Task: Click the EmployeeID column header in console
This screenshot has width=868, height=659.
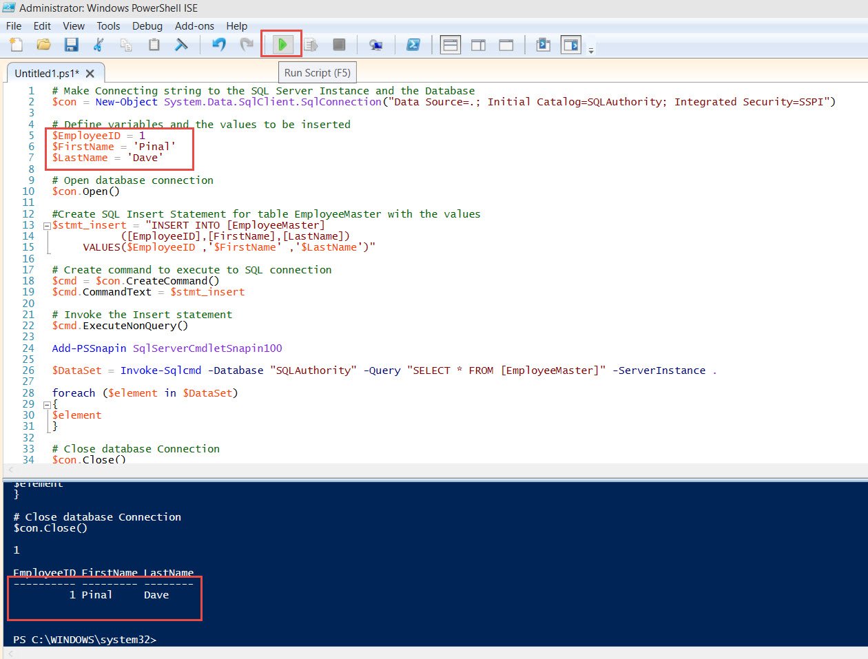Action: 44,573
